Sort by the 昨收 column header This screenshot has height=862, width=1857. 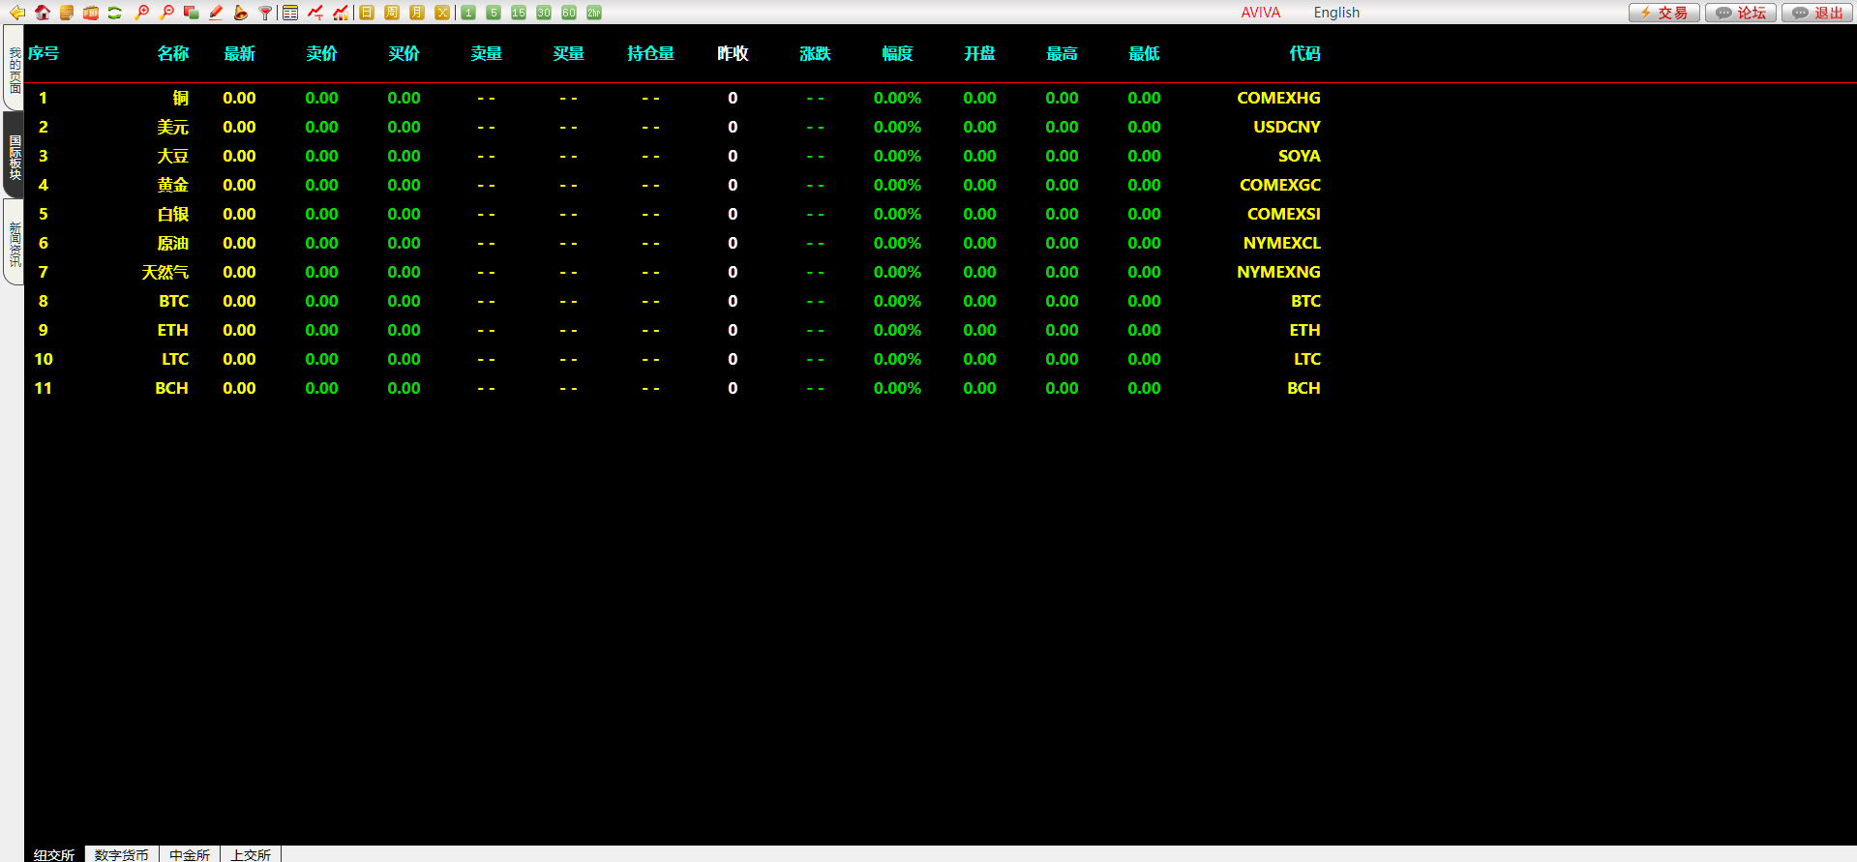click(734, 53)
